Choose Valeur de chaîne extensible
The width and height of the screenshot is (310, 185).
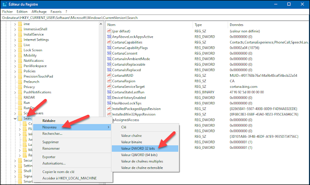145,168
